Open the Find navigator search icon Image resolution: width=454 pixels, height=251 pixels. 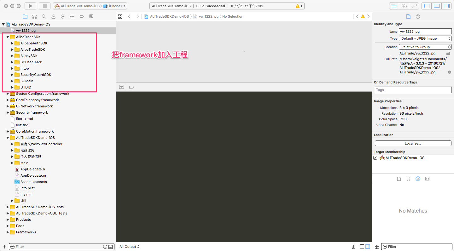44,16
